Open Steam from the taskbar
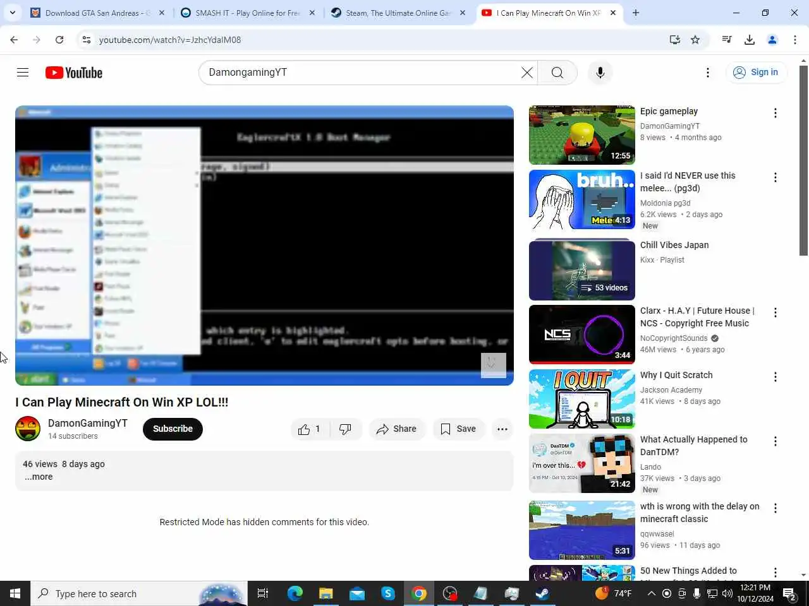The image size is (809, 606). [542, 593]
